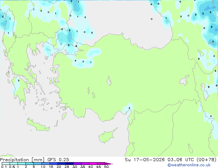The width and height of the screenshot is (218, 168).
Task: Click the 40–45 mm magenta legend box
Action: (93, 164)
